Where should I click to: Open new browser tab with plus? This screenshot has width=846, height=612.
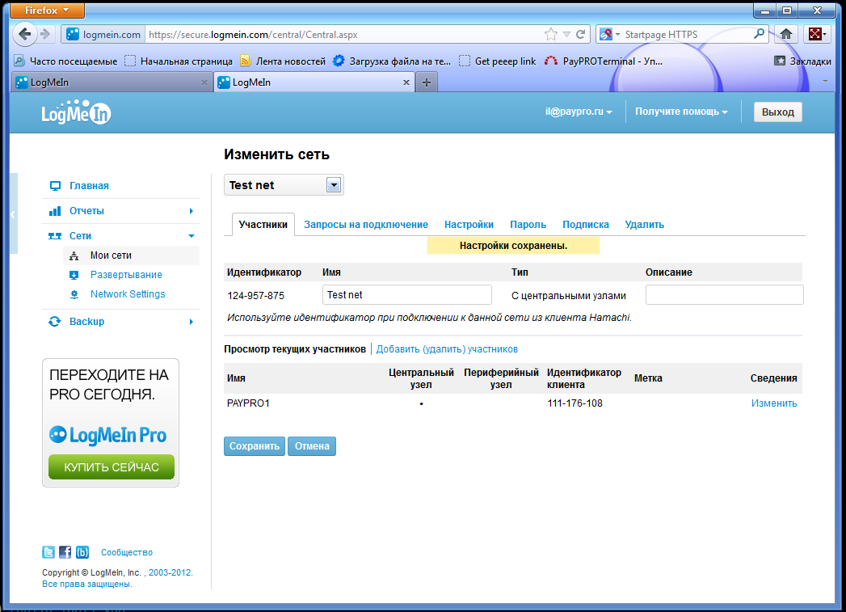[x=427, y=82]
